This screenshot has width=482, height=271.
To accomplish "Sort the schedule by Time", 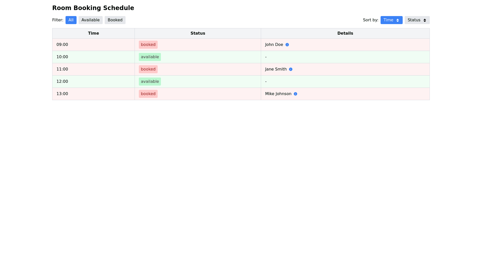I will point(388,20).
